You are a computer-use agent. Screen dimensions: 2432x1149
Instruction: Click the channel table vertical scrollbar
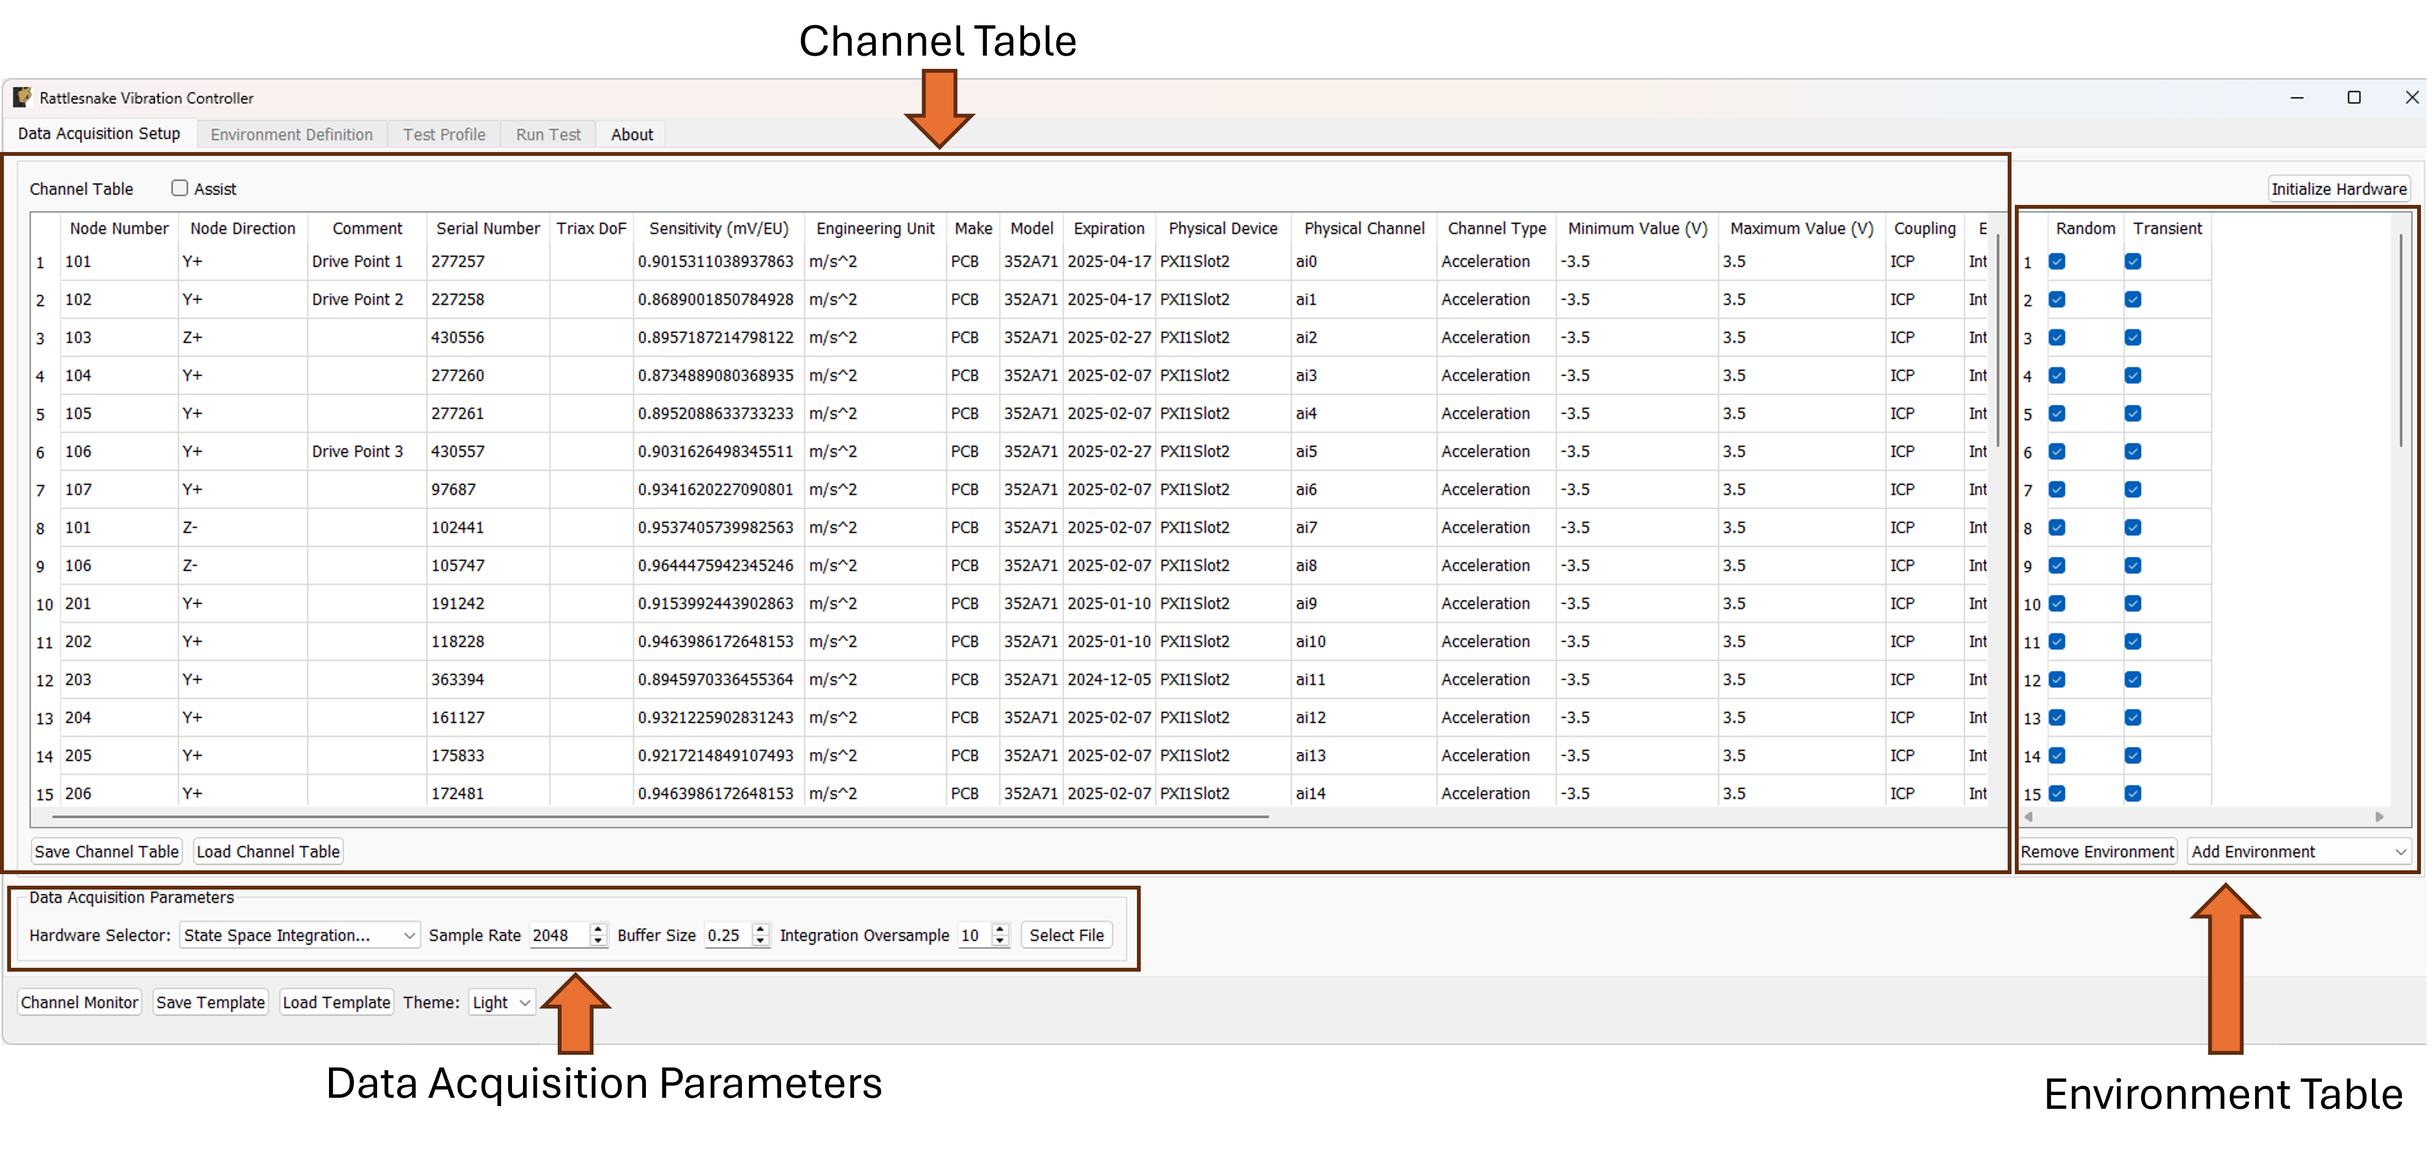click(1998, 340)
